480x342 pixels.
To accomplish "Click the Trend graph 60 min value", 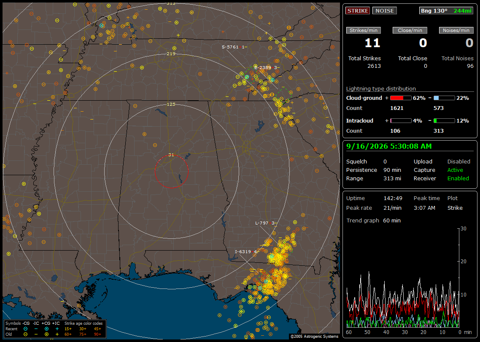I will pos(391,220).
